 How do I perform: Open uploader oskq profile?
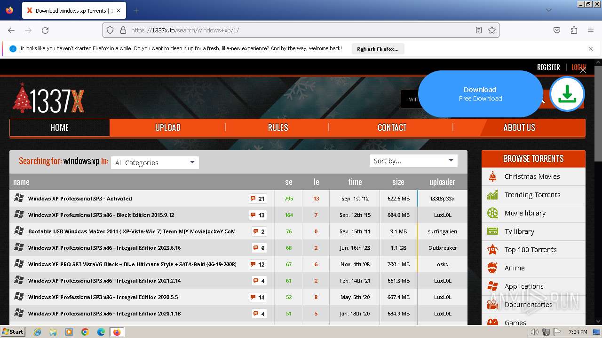pyautogui.click(x=443, y=264)
